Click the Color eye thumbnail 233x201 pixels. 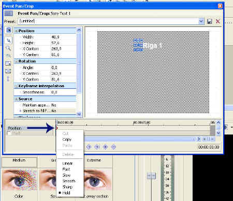tap(20, 180)
